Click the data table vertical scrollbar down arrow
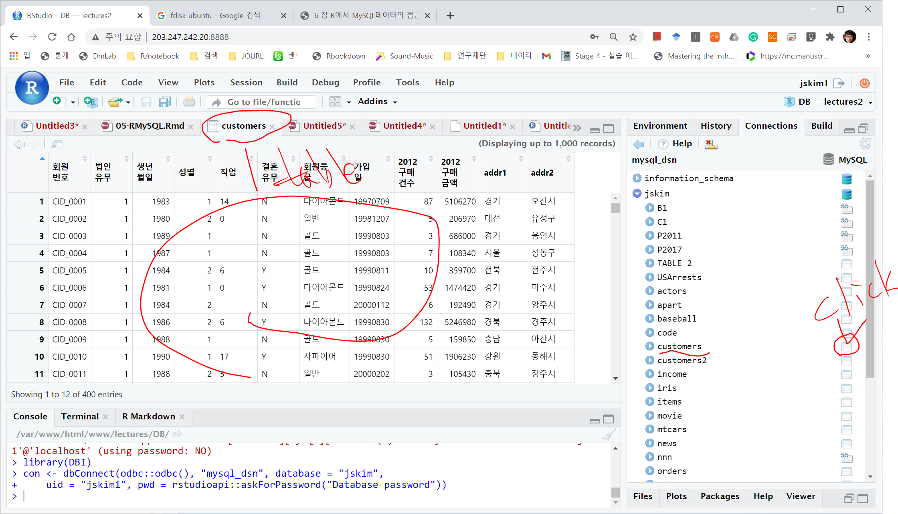 click(x=615, y=378)
